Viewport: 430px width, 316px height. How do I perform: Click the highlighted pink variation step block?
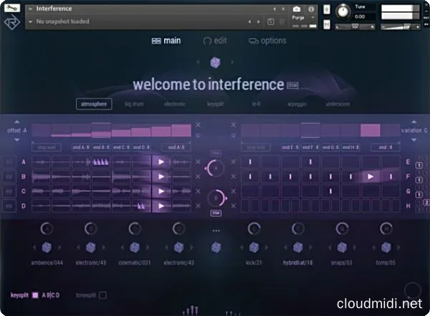tap(371, 130)
